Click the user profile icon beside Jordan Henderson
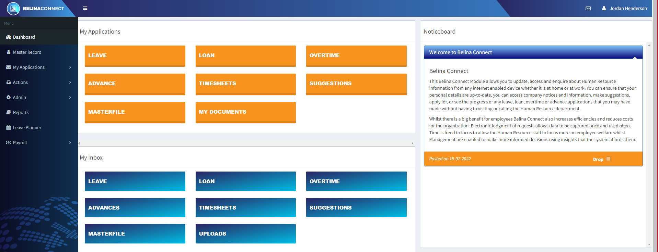 604,8
